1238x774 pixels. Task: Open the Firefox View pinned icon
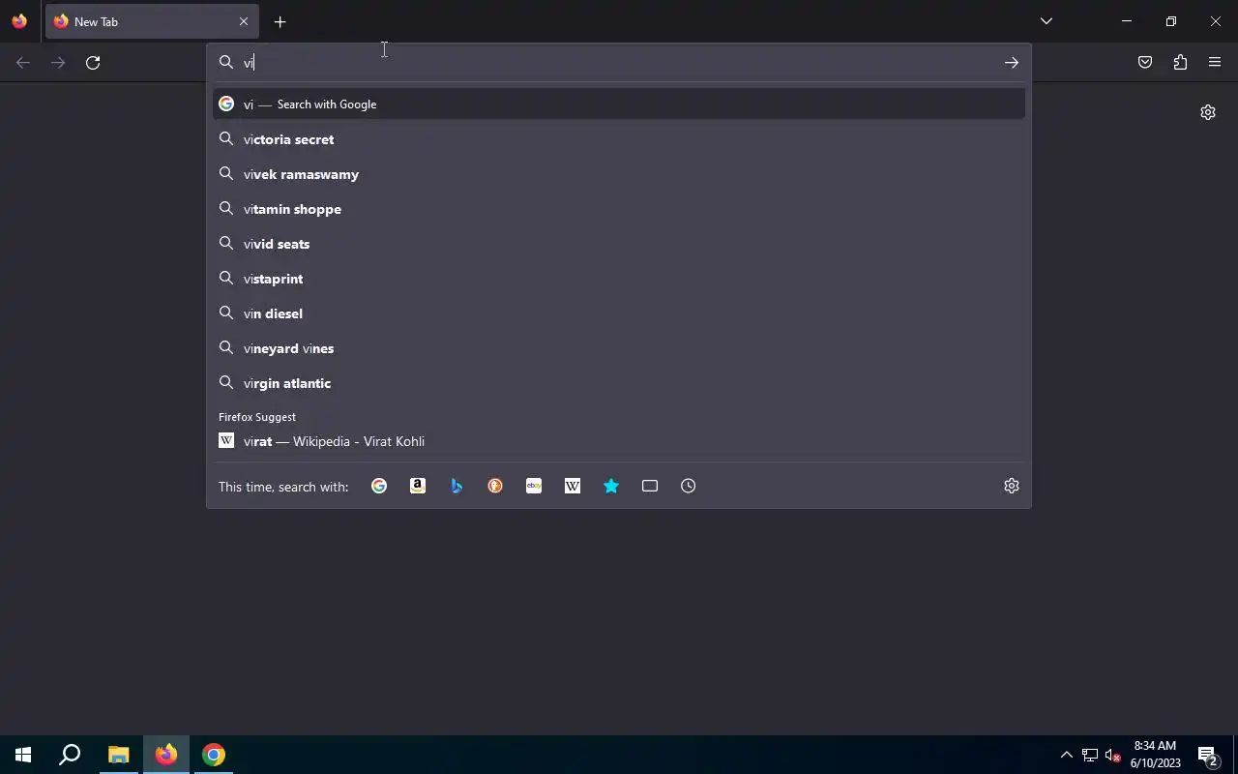(x=19, y=21)
